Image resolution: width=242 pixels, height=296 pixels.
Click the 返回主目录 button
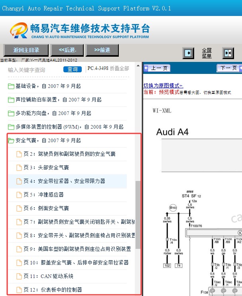26,50
